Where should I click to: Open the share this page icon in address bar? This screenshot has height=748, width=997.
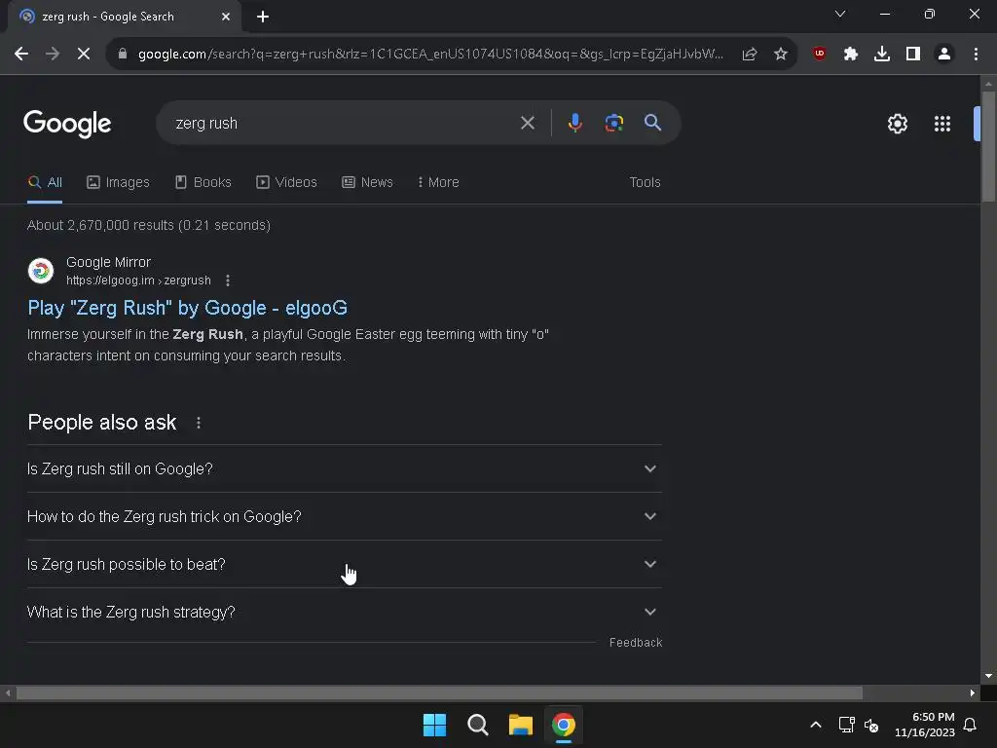pyautogui.click(x=750, y=55)
